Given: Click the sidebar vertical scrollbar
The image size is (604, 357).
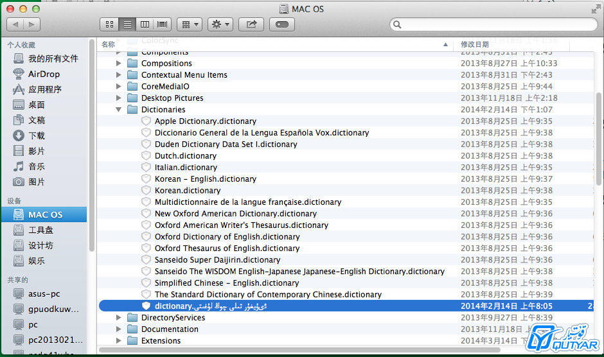Looking at the screenshot, I should 92,146.
